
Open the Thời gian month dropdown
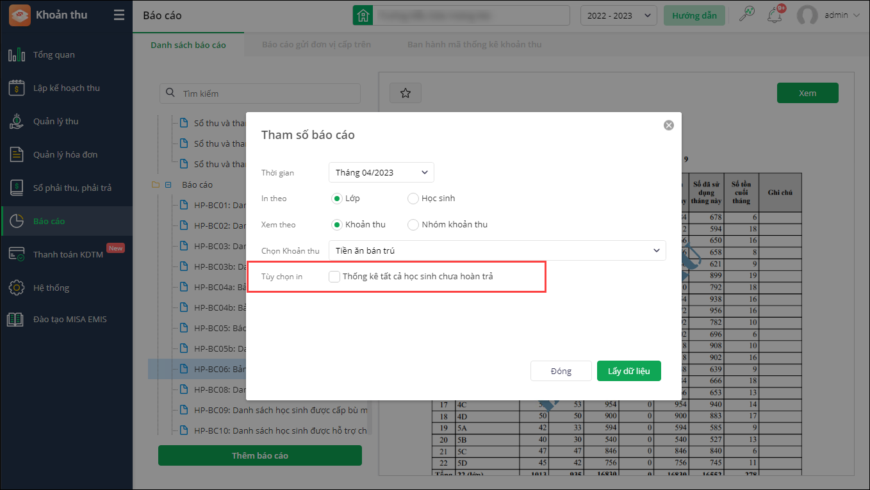(x=381, y=172)
